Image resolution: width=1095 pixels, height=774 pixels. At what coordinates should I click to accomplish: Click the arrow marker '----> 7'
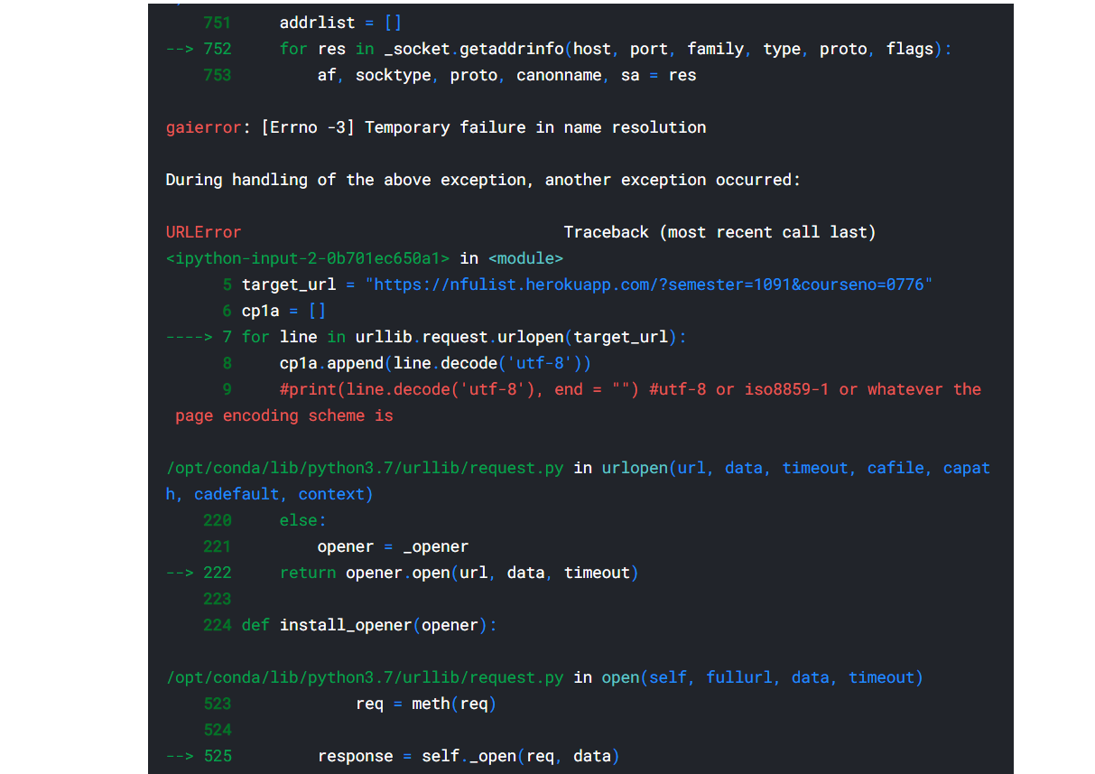click(x=199, y=337)
